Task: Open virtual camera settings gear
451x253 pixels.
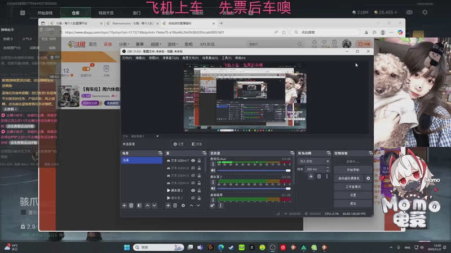Action: click(x=368, y=178)
